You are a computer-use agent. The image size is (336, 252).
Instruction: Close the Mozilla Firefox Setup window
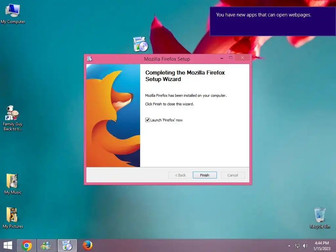[242, 58]
